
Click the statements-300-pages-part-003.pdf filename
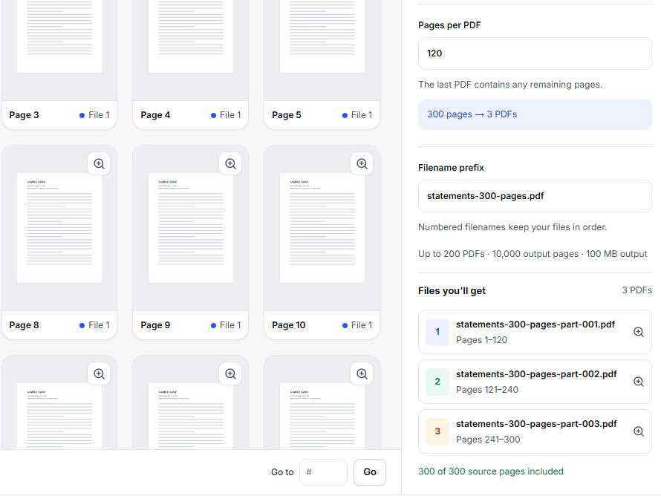[x=536, y=424]
